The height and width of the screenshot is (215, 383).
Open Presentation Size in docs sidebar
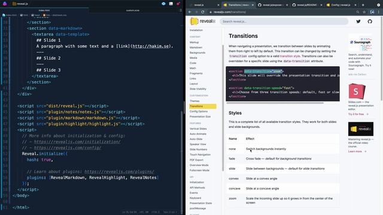point(200,116)
